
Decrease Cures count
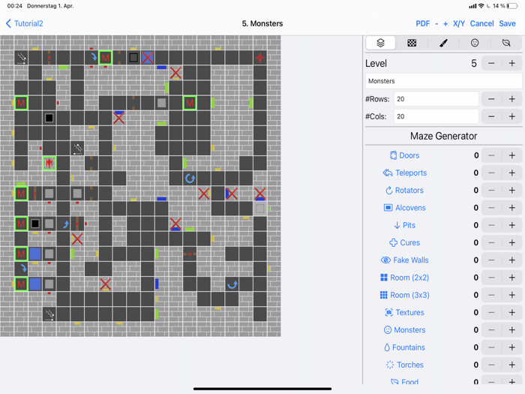491,242
